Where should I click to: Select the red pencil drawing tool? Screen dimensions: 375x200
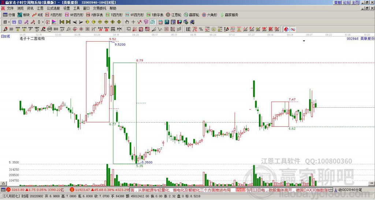5,29
